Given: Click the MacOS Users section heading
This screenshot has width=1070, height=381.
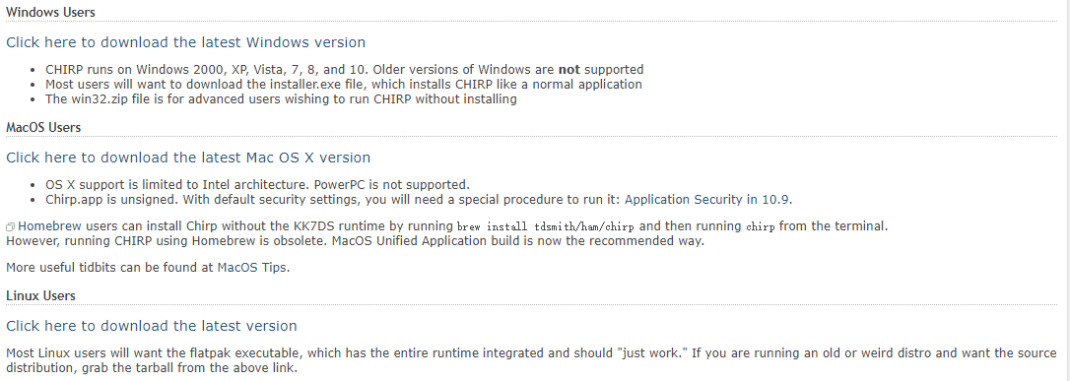Looking at the screenshot, I should pos(43,127).
